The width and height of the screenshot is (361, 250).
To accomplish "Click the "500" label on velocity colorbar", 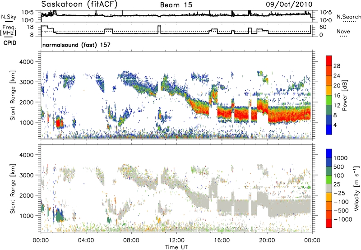I will click(339, 167).
